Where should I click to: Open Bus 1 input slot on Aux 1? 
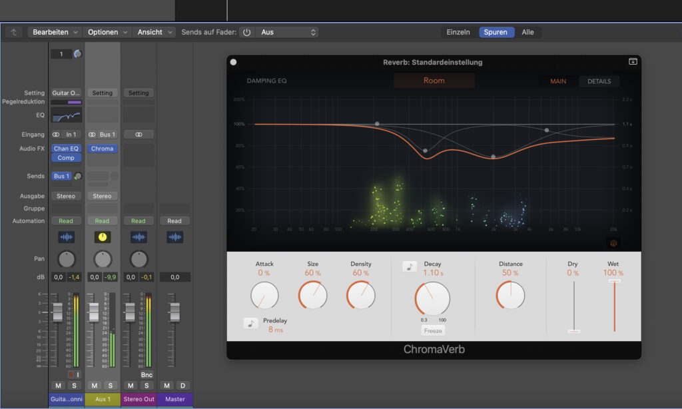click(x=107, y=135)
